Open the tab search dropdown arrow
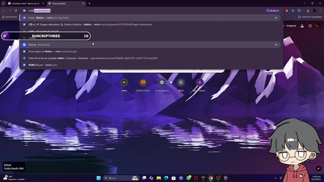Screen dimensions: 324x182 pyautogui.click(x=3, y=4)
